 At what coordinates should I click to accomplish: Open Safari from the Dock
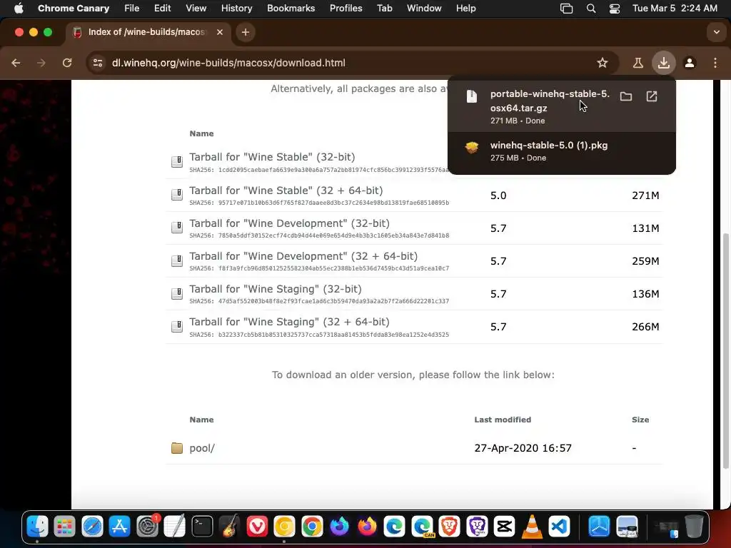pyautogui.click(x=92, y=527)
